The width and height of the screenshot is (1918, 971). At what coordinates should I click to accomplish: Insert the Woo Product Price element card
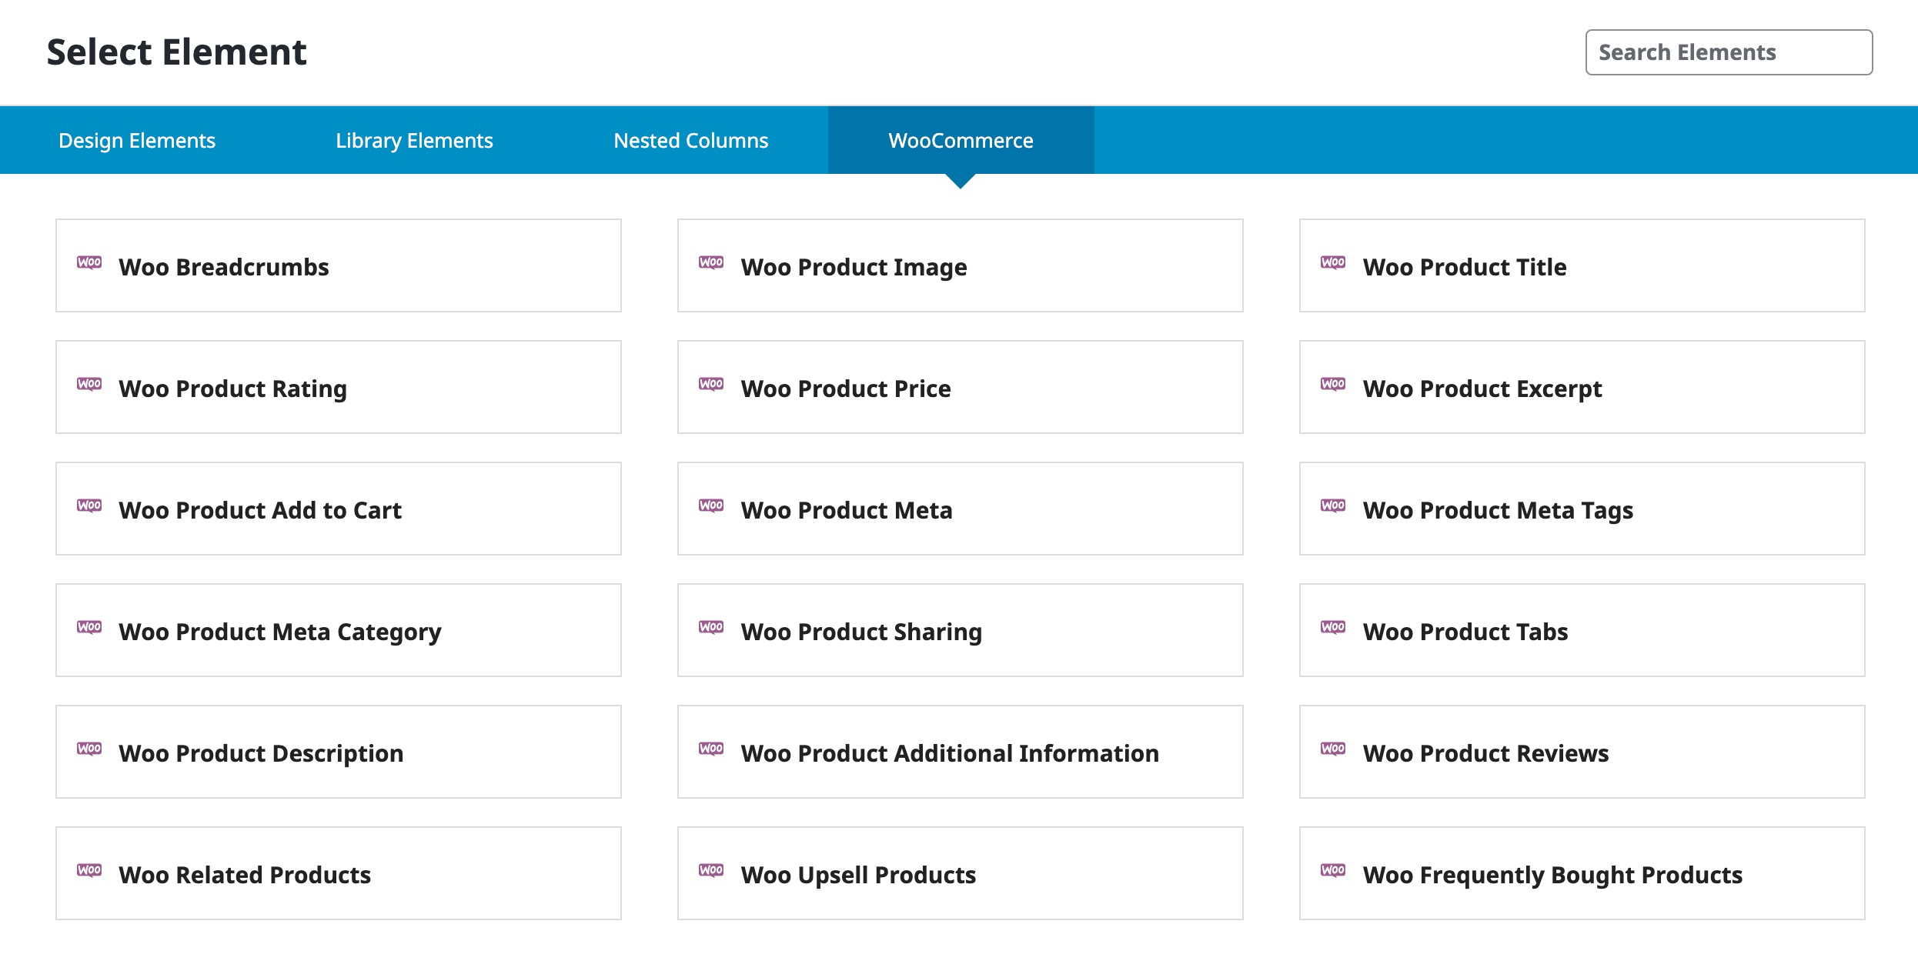[x=961, y=387]
